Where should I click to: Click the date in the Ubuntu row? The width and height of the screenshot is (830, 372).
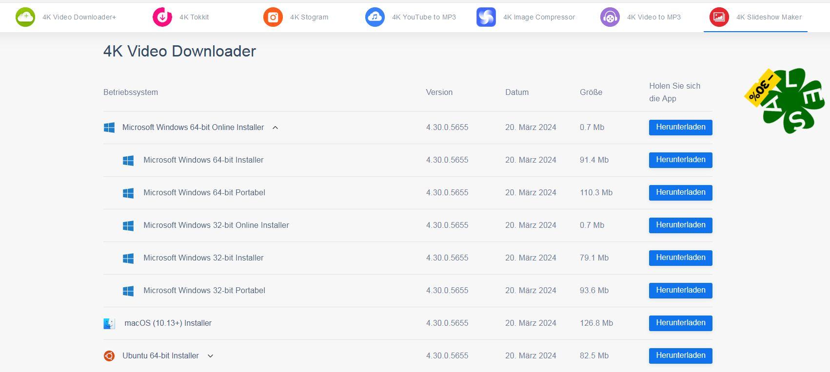click(531, 356)
